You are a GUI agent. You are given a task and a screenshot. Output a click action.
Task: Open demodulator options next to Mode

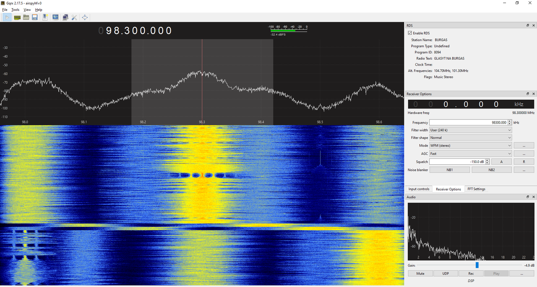[524, 145]
